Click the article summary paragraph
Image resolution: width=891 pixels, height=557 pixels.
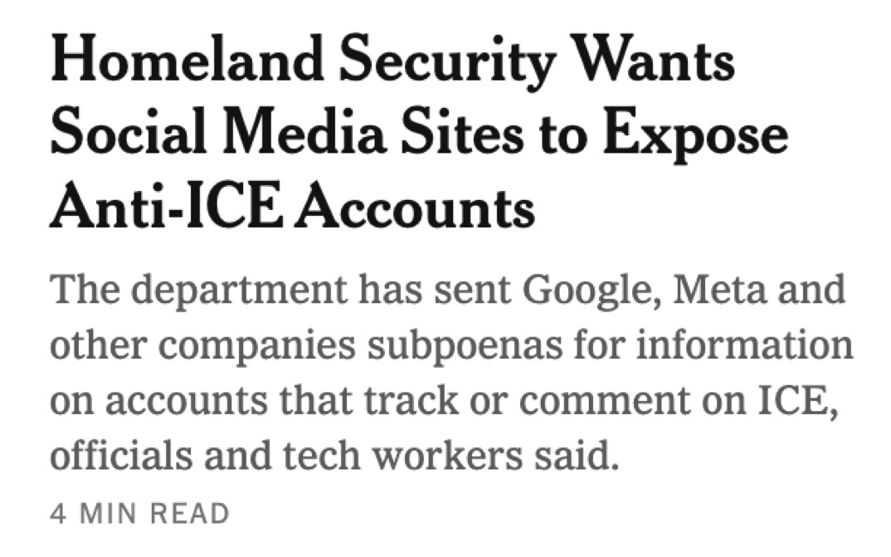click(448, 374)
